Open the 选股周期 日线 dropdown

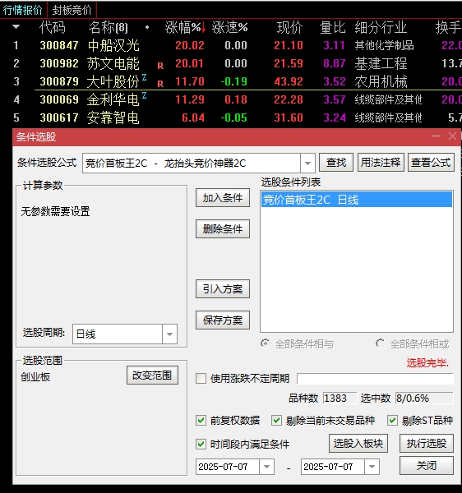[x=169, y=334]
